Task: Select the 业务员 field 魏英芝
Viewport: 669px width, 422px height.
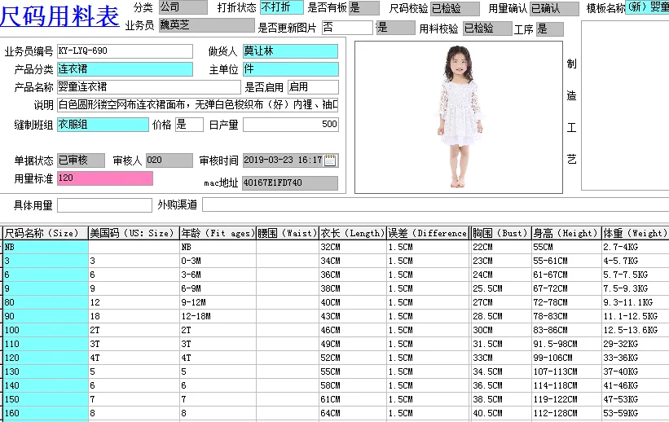Action: click(206, 25)
